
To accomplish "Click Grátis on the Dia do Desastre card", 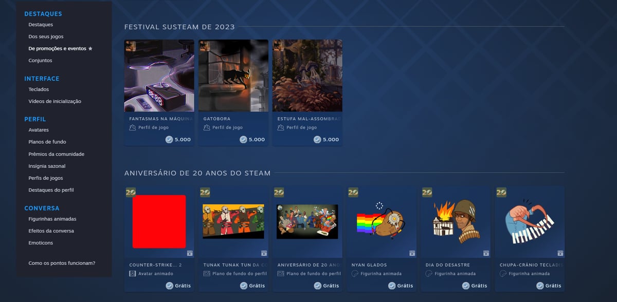I will click(479, 286).
